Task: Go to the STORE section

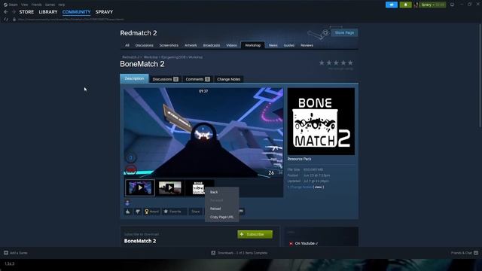Action: click(26, 12)
